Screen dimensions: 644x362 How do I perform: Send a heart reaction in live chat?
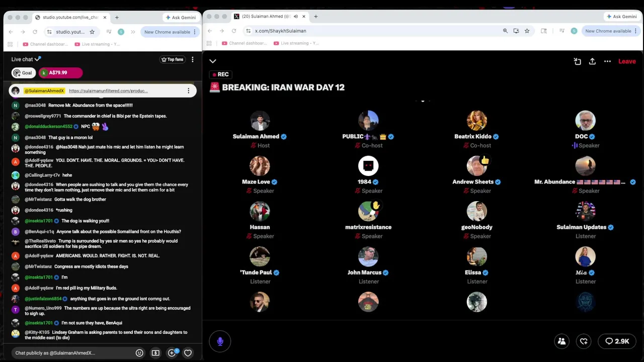coord(188,353)
